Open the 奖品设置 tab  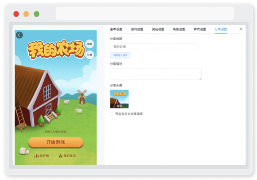pyautogui.click(x=158, y=29)
